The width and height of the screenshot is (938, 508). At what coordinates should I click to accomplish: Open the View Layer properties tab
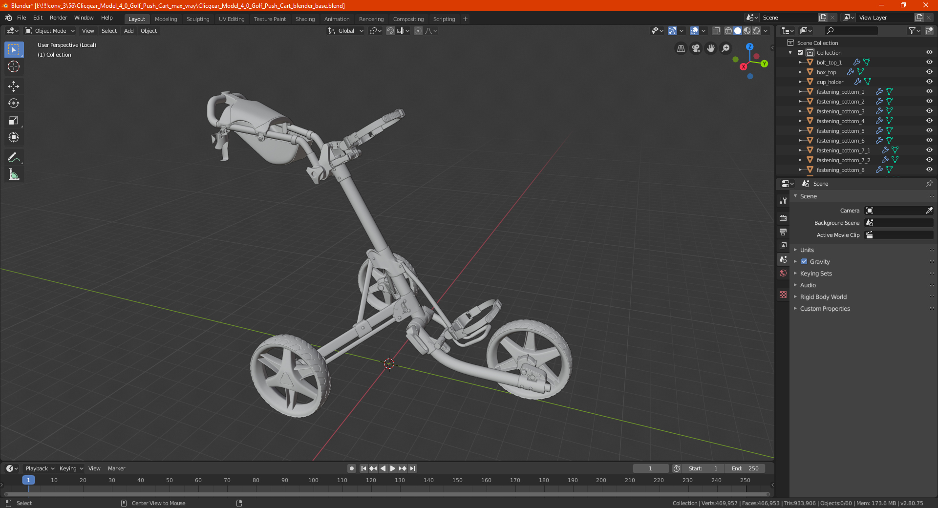[783, 245]
